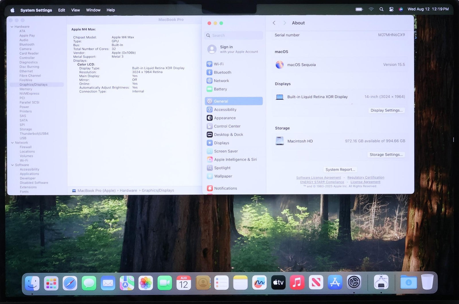Launch Freeform from the Dock
The height and width of the screenshot is (304, 459).
tap(259, 283)
